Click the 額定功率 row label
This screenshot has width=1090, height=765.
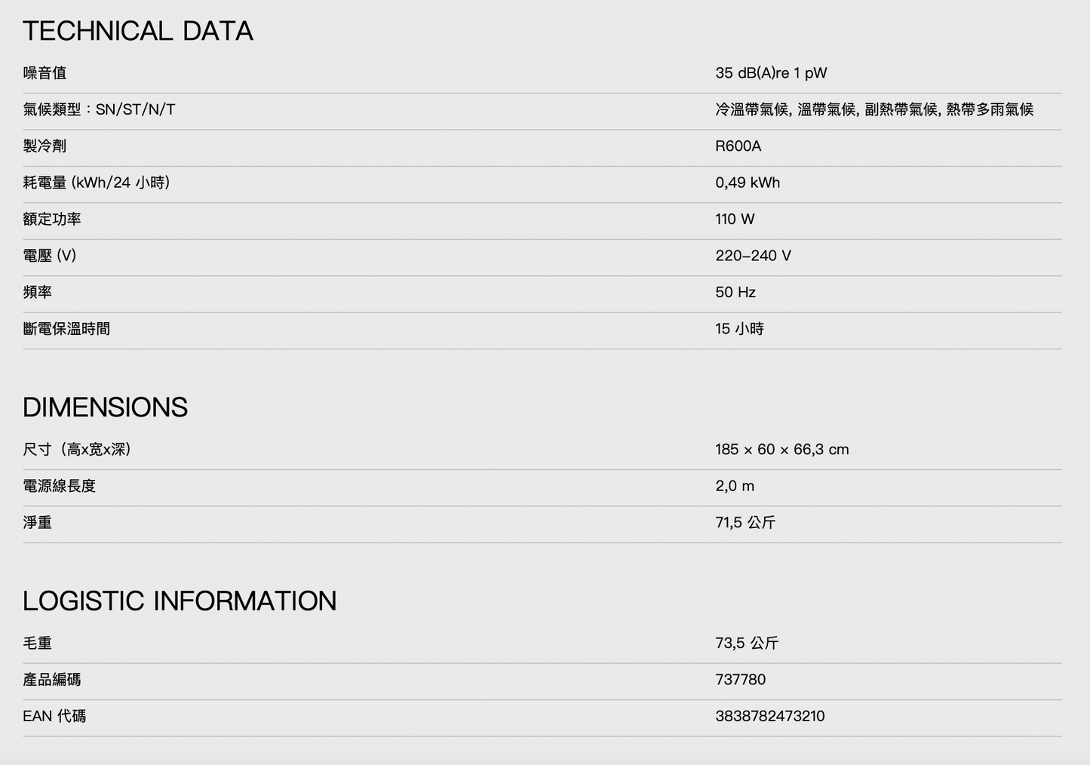pos(52,220)
